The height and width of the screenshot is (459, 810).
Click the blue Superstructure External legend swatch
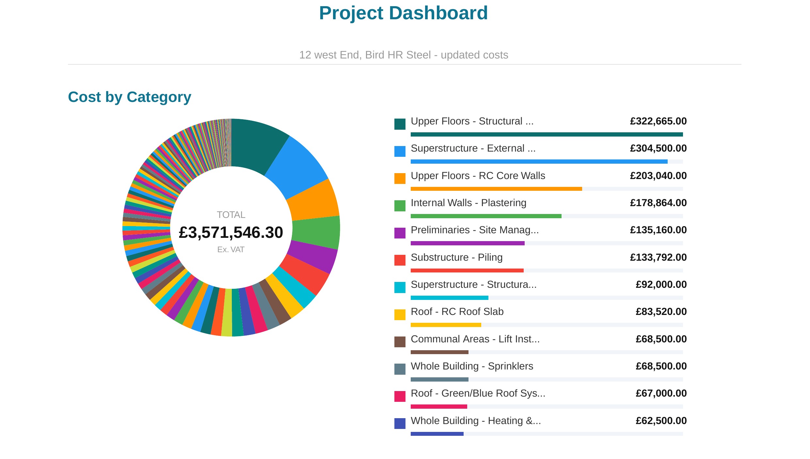pyautogui.click(x=400, y=151)
